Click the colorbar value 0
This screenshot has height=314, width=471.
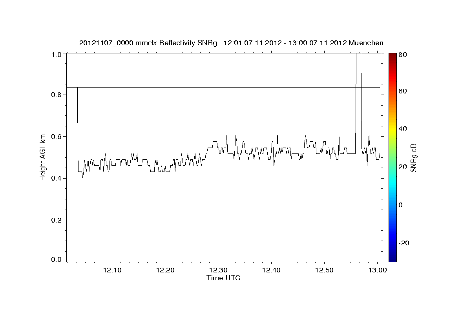[400, 205]
